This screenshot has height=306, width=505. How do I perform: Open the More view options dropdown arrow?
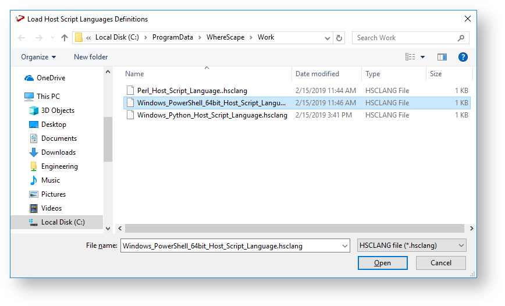(x=422, y=57)
